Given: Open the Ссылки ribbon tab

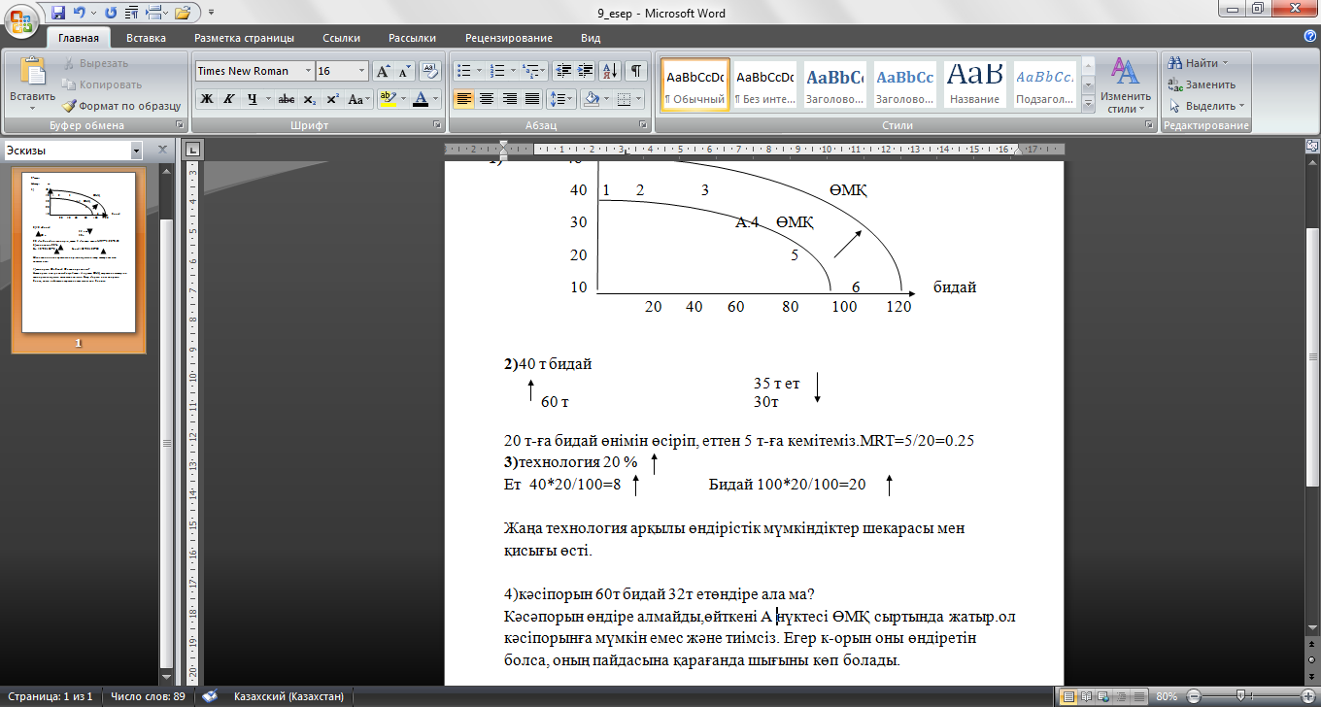Looking at the screenshot, I should click(342, 38).
